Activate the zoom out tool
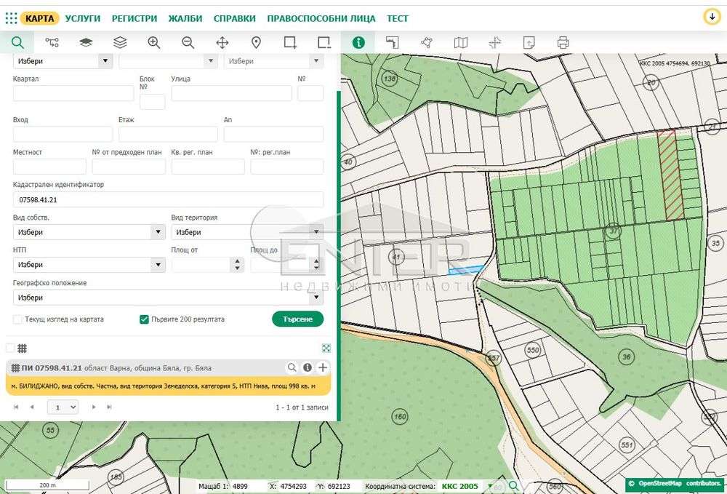 [188, 43]
